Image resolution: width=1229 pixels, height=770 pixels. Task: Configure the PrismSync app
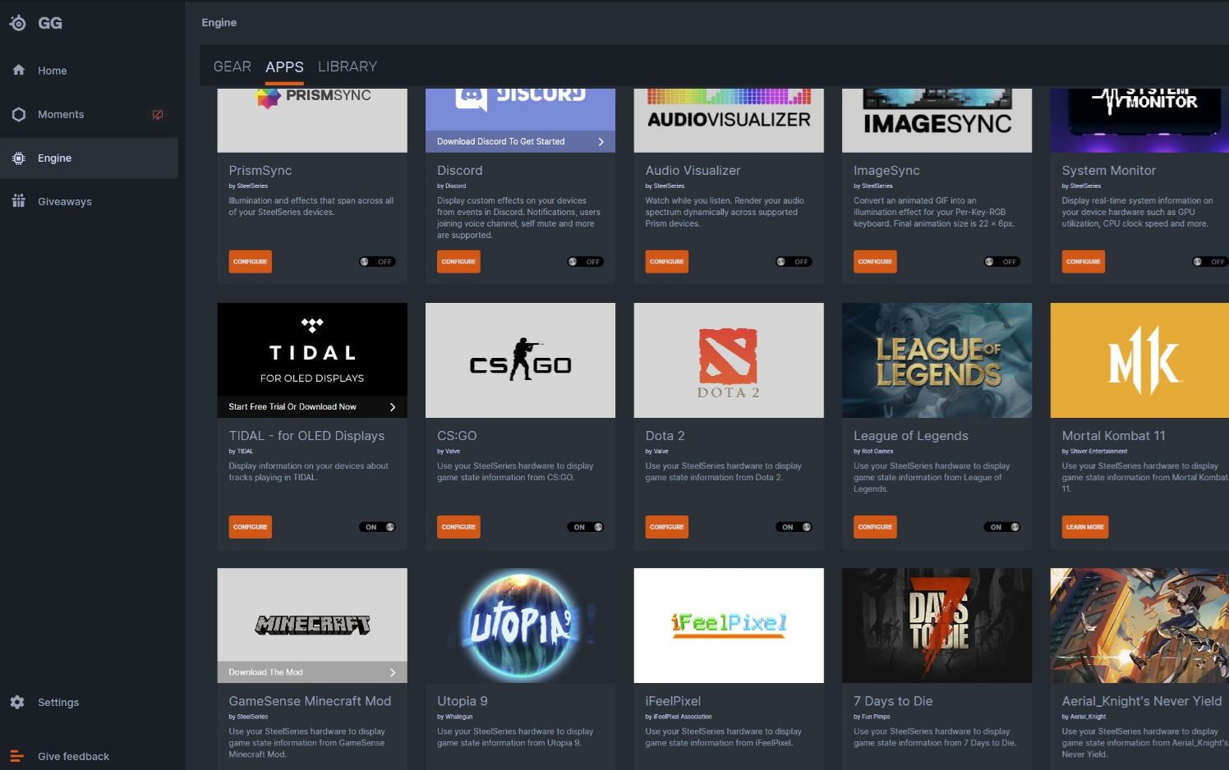tap(250, 262)
